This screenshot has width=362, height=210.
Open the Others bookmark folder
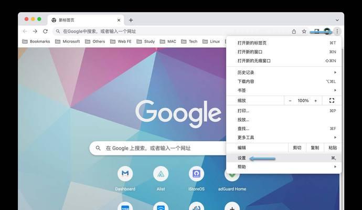coord(95,41)
